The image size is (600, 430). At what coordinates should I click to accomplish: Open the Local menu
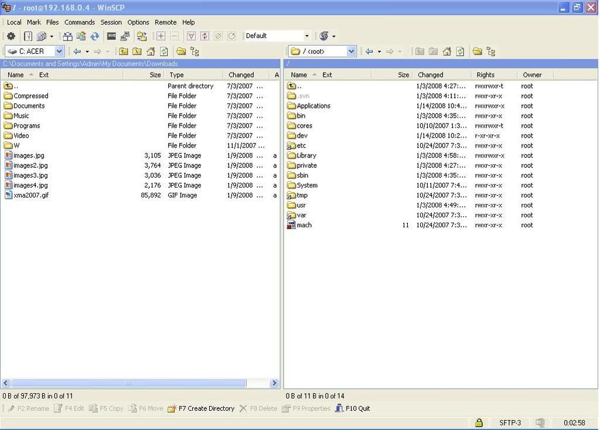click(14, 22)
